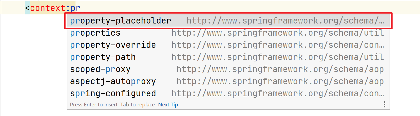Click the schema/util URL beside properties
420x116 pixels.
278,33
